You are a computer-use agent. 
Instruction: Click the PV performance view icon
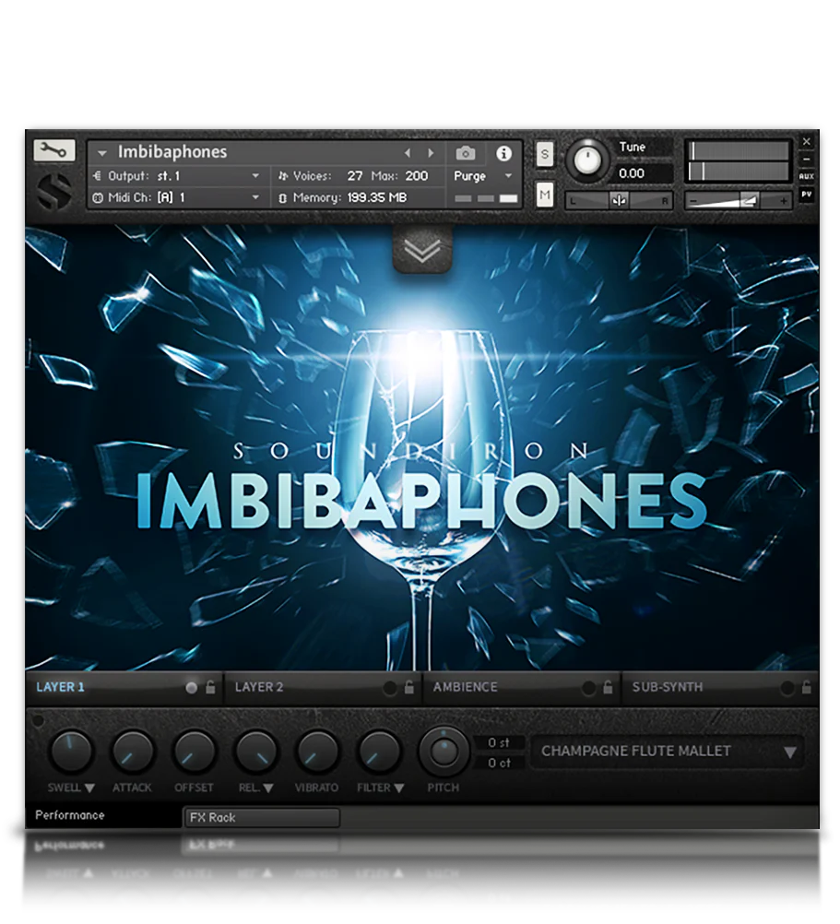click(x=807, y=193)
